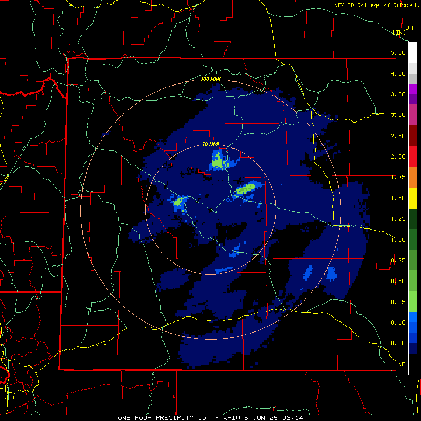
Task: Click the 0.75 legend value
Action: 398,261
